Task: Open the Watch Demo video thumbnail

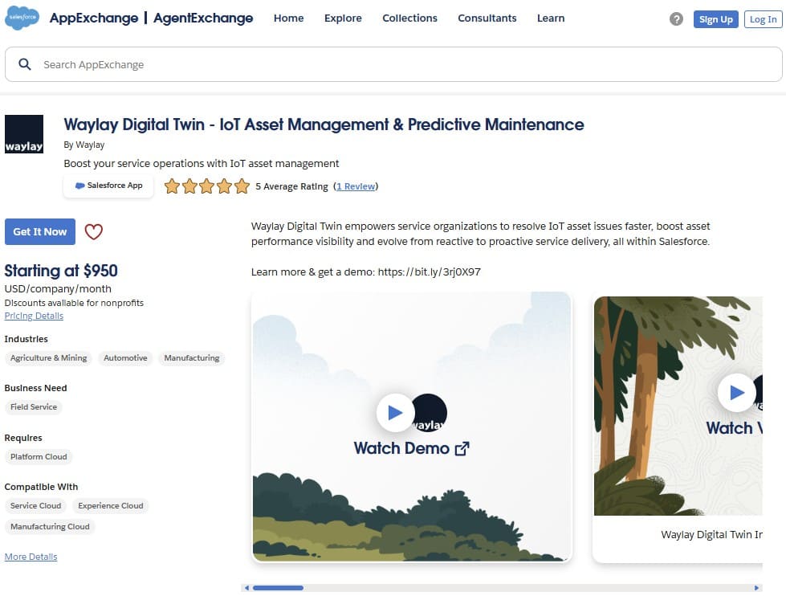Action: 411,427
